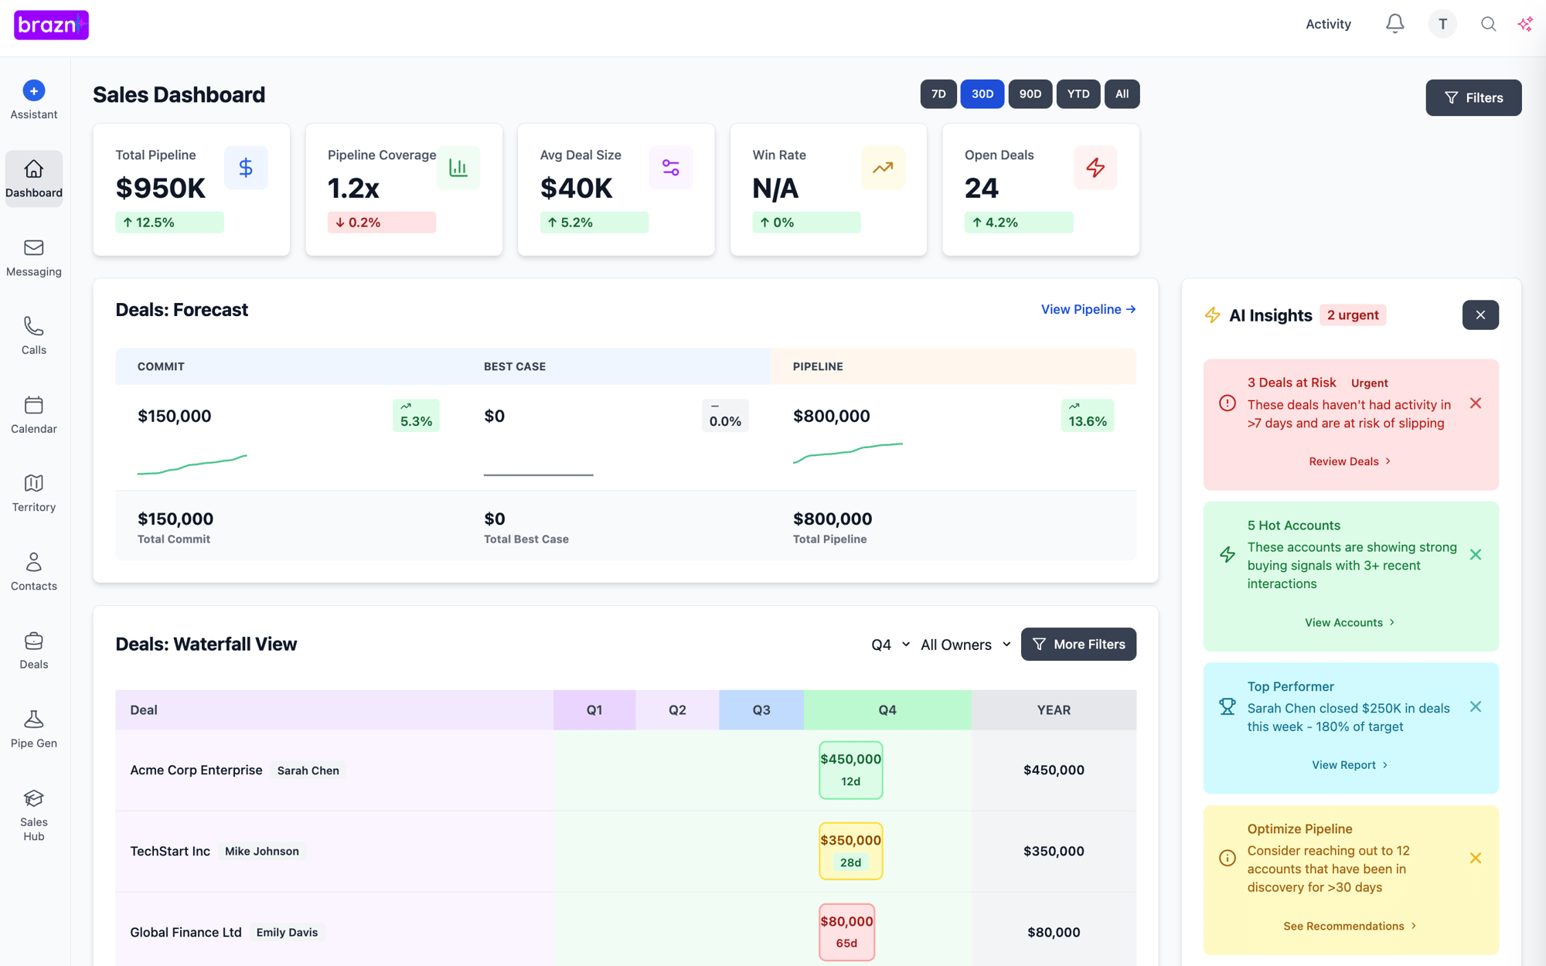Click the notifications bell icon
This screenshot has width=1546, height=966.
click(1394, 24)
